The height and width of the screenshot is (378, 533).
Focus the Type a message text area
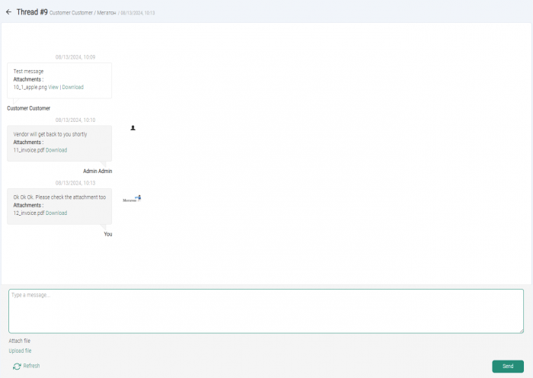coord(266,311)
